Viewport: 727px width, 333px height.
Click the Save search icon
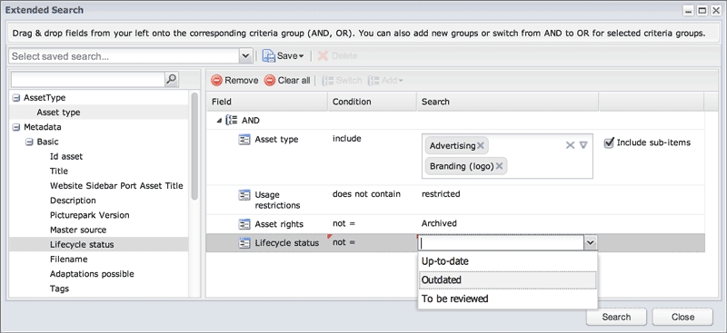269,56
